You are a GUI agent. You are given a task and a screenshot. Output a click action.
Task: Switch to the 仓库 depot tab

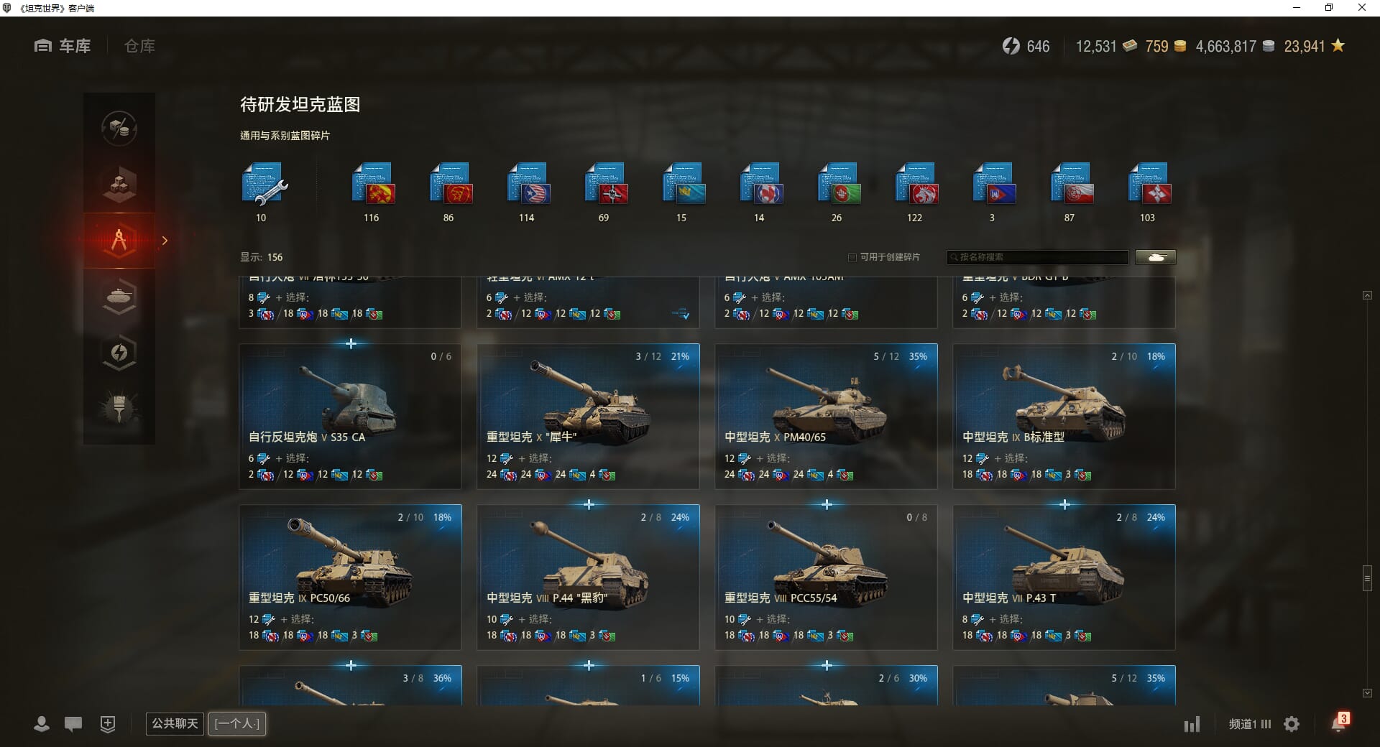point(139,46)
